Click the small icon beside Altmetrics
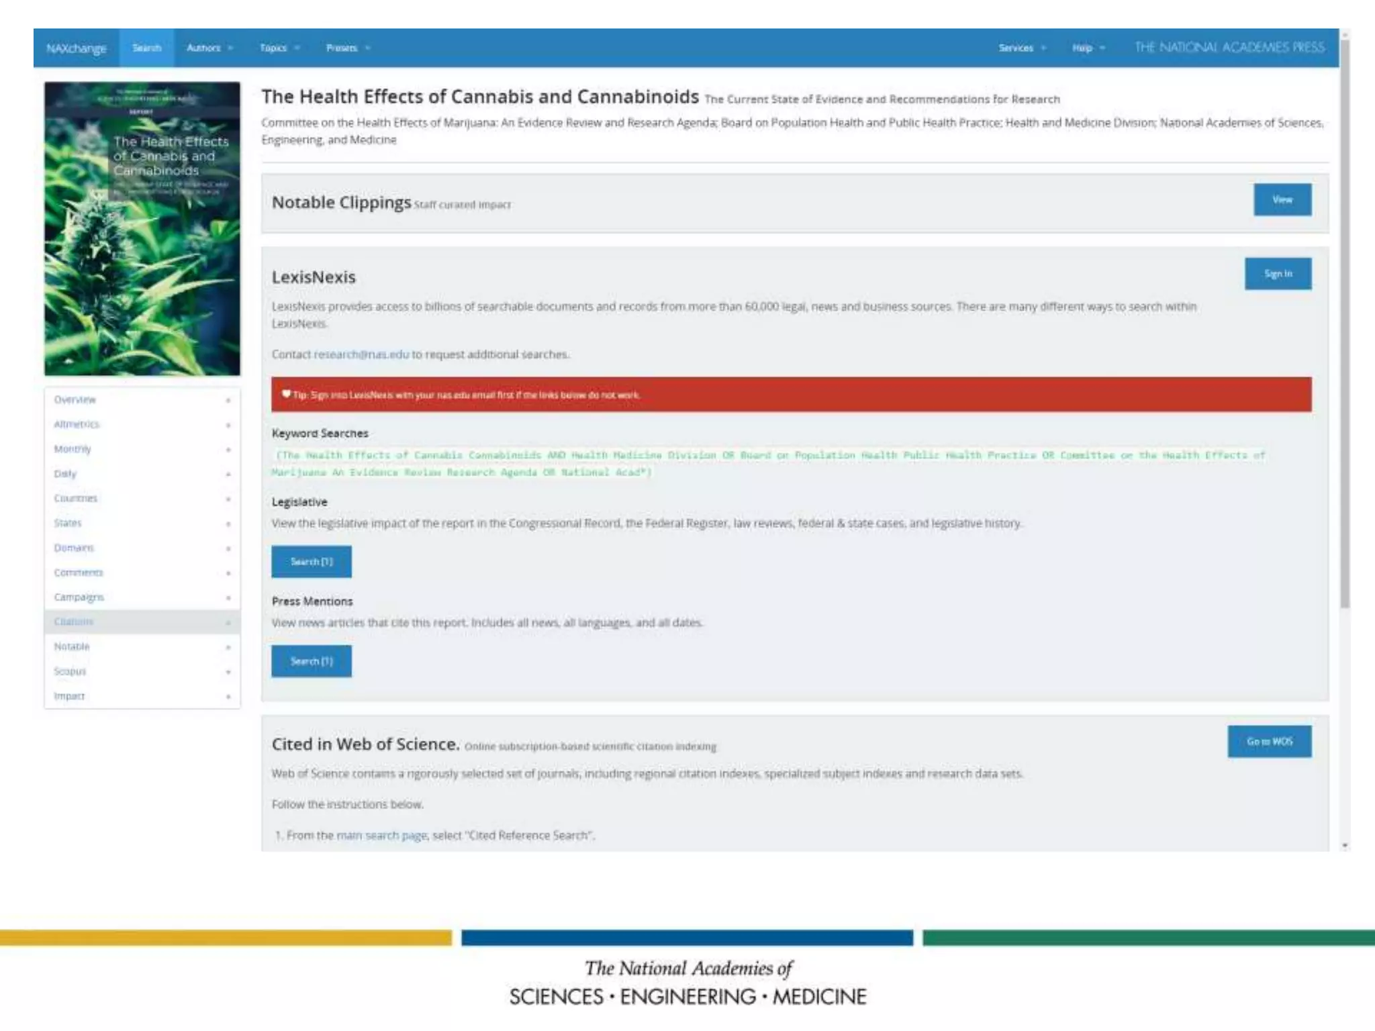 pos(228,425)
